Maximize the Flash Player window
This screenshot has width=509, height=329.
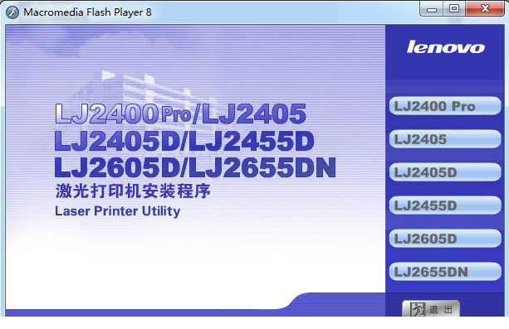tap(454, 9)
